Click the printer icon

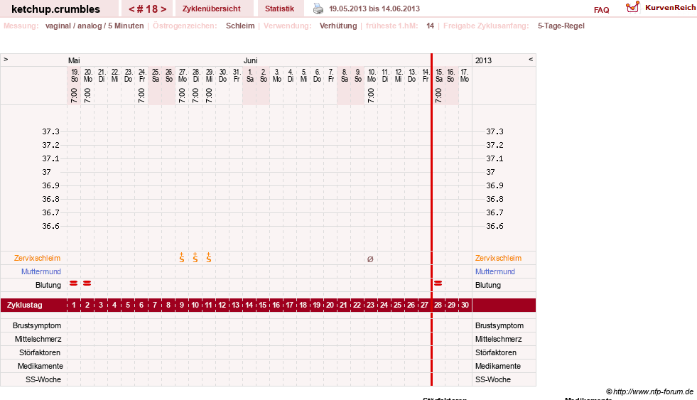click(x=318, y=9)
